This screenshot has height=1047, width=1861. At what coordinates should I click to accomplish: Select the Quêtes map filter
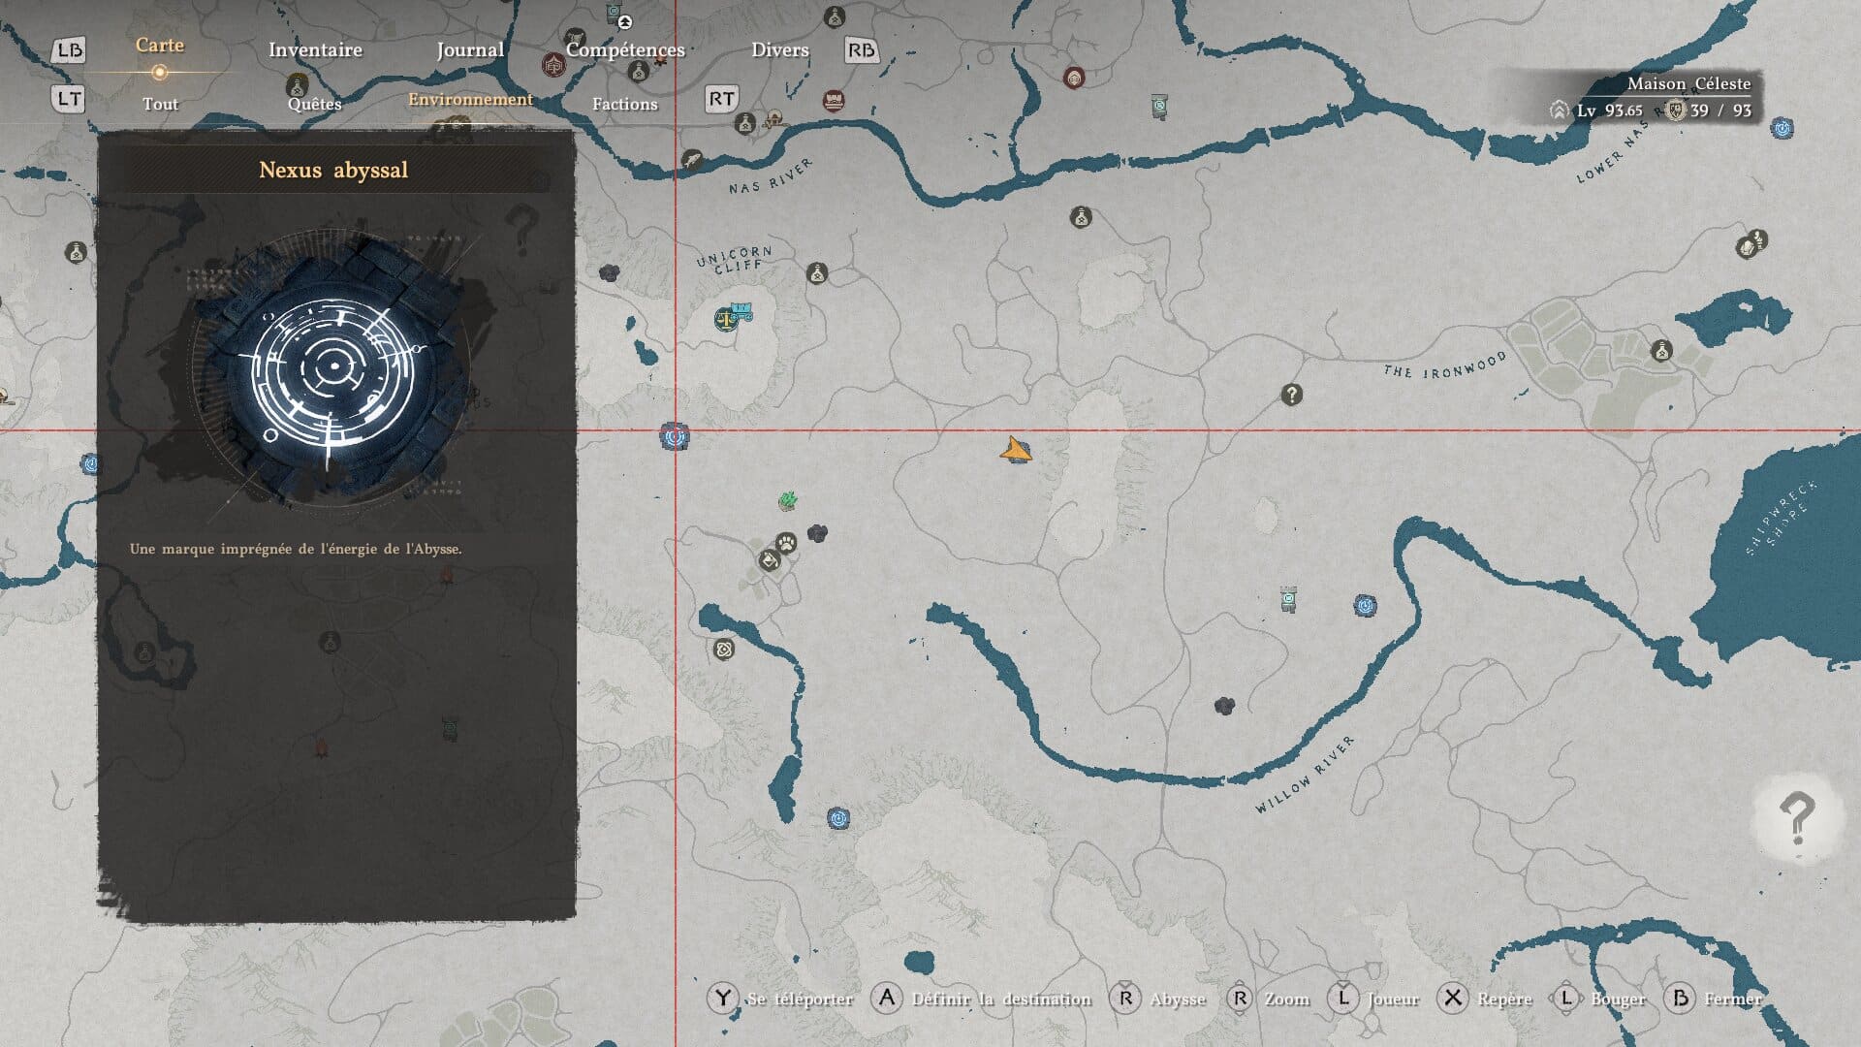[x=314, y=104]
